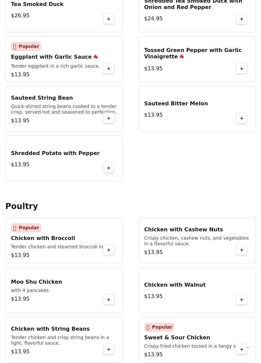Add Chicken with String Beans to cart
Screen dimensions: 261x363
point(109,349)
